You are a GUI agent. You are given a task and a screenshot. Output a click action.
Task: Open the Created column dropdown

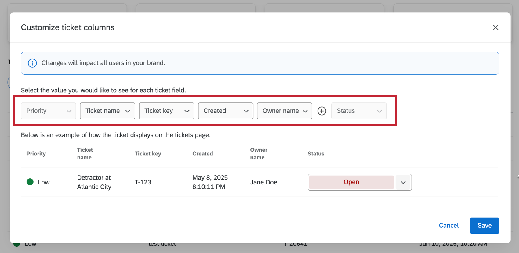point(226,111)
